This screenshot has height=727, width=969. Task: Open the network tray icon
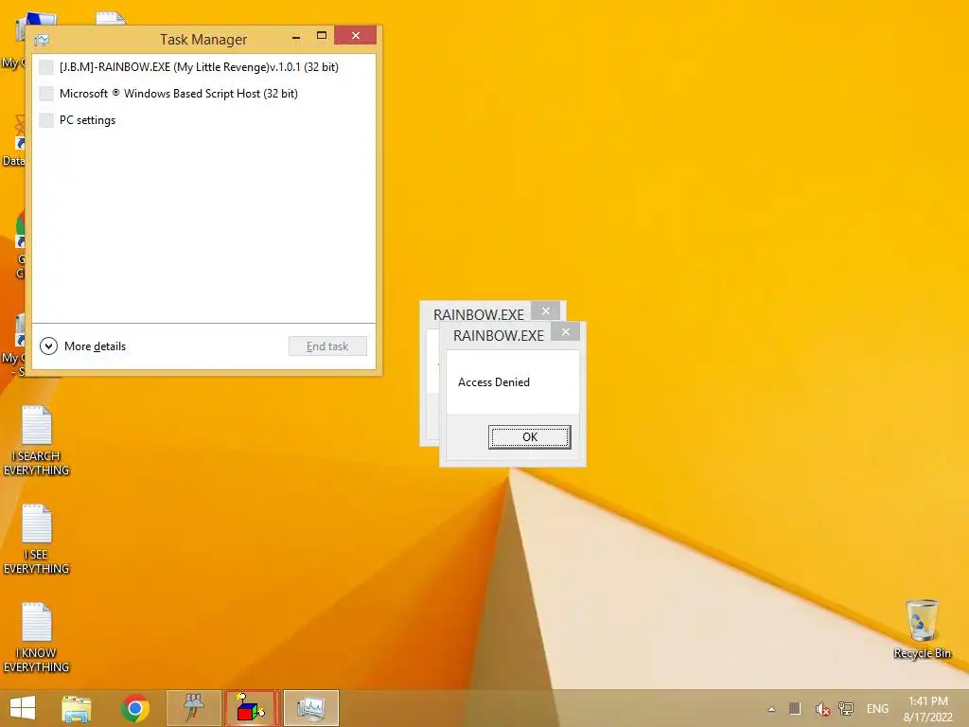coord(846,709)
